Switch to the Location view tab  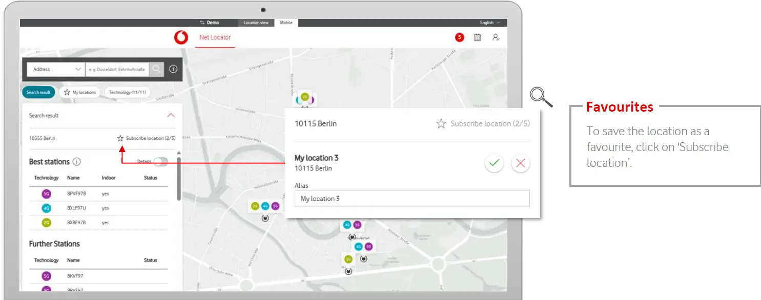click(x=256, y=23)
